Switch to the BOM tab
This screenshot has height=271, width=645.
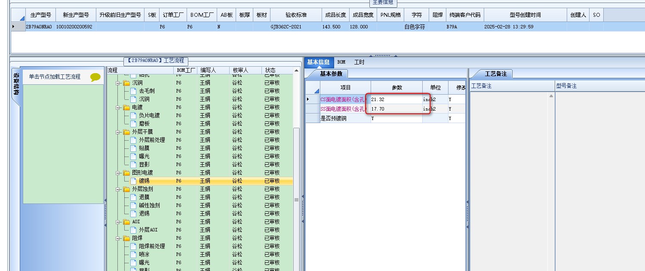[341, 62]
